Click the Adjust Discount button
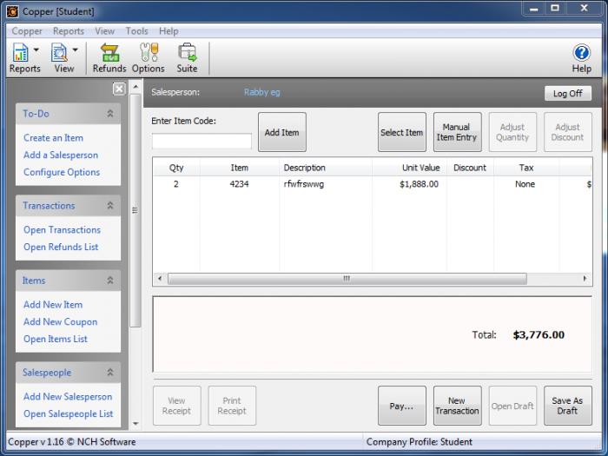 pyautogui.click(x=568, y=132)
